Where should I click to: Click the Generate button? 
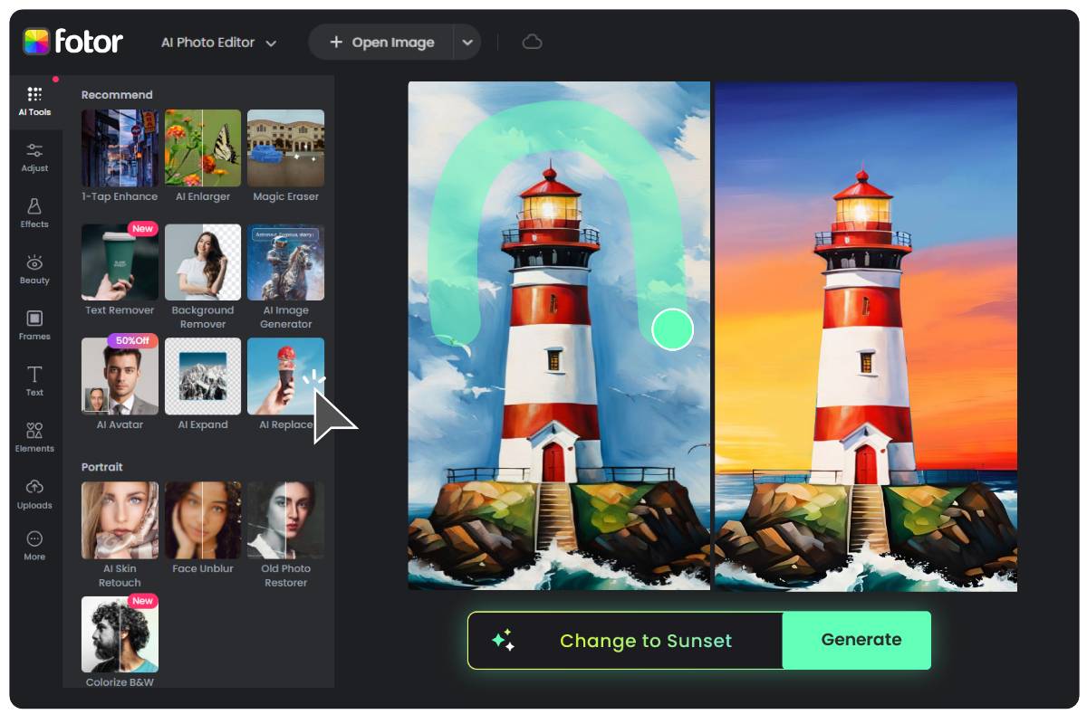[857, 640]
